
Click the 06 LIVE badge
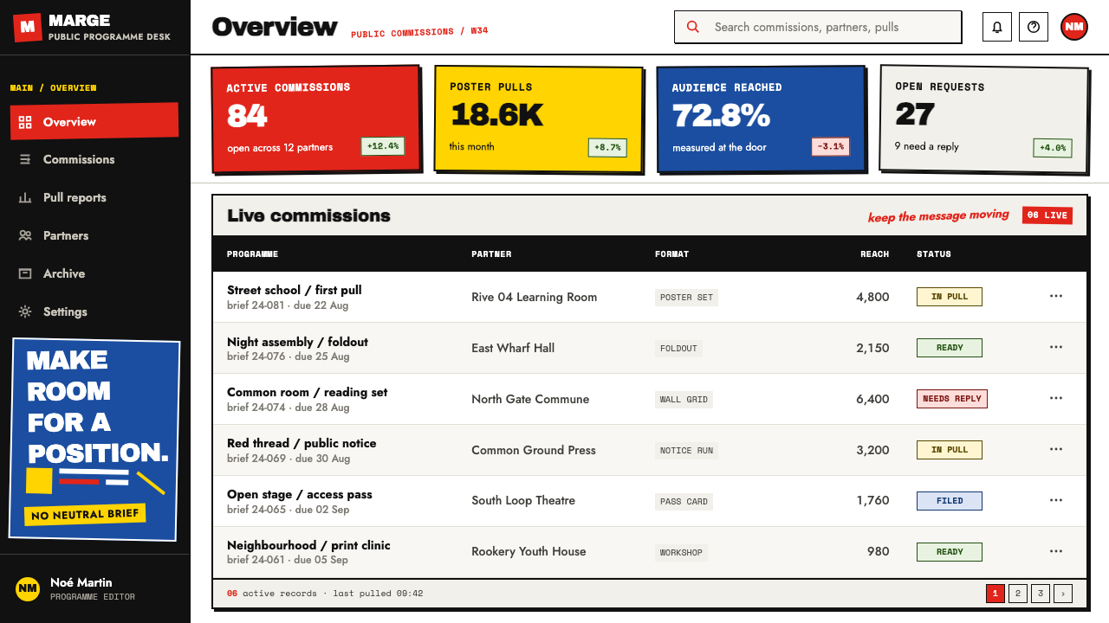pos(1047,215)
